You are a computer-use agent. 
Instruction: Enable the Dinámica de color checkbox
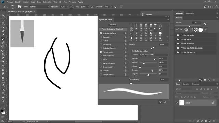pos(101,48)
